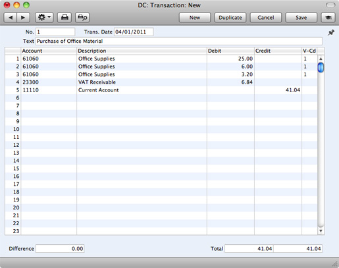The height and width of the screenshot is (268, 339).
Task: Click the Trans. Date field
Action: coord(134,32)
